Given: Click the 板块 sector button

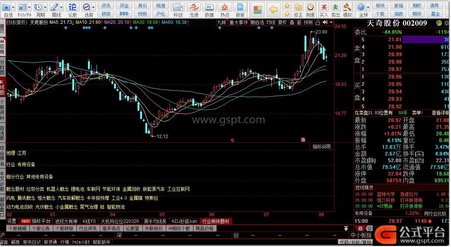Looking at the screenshot, I should tap(380, 6).
